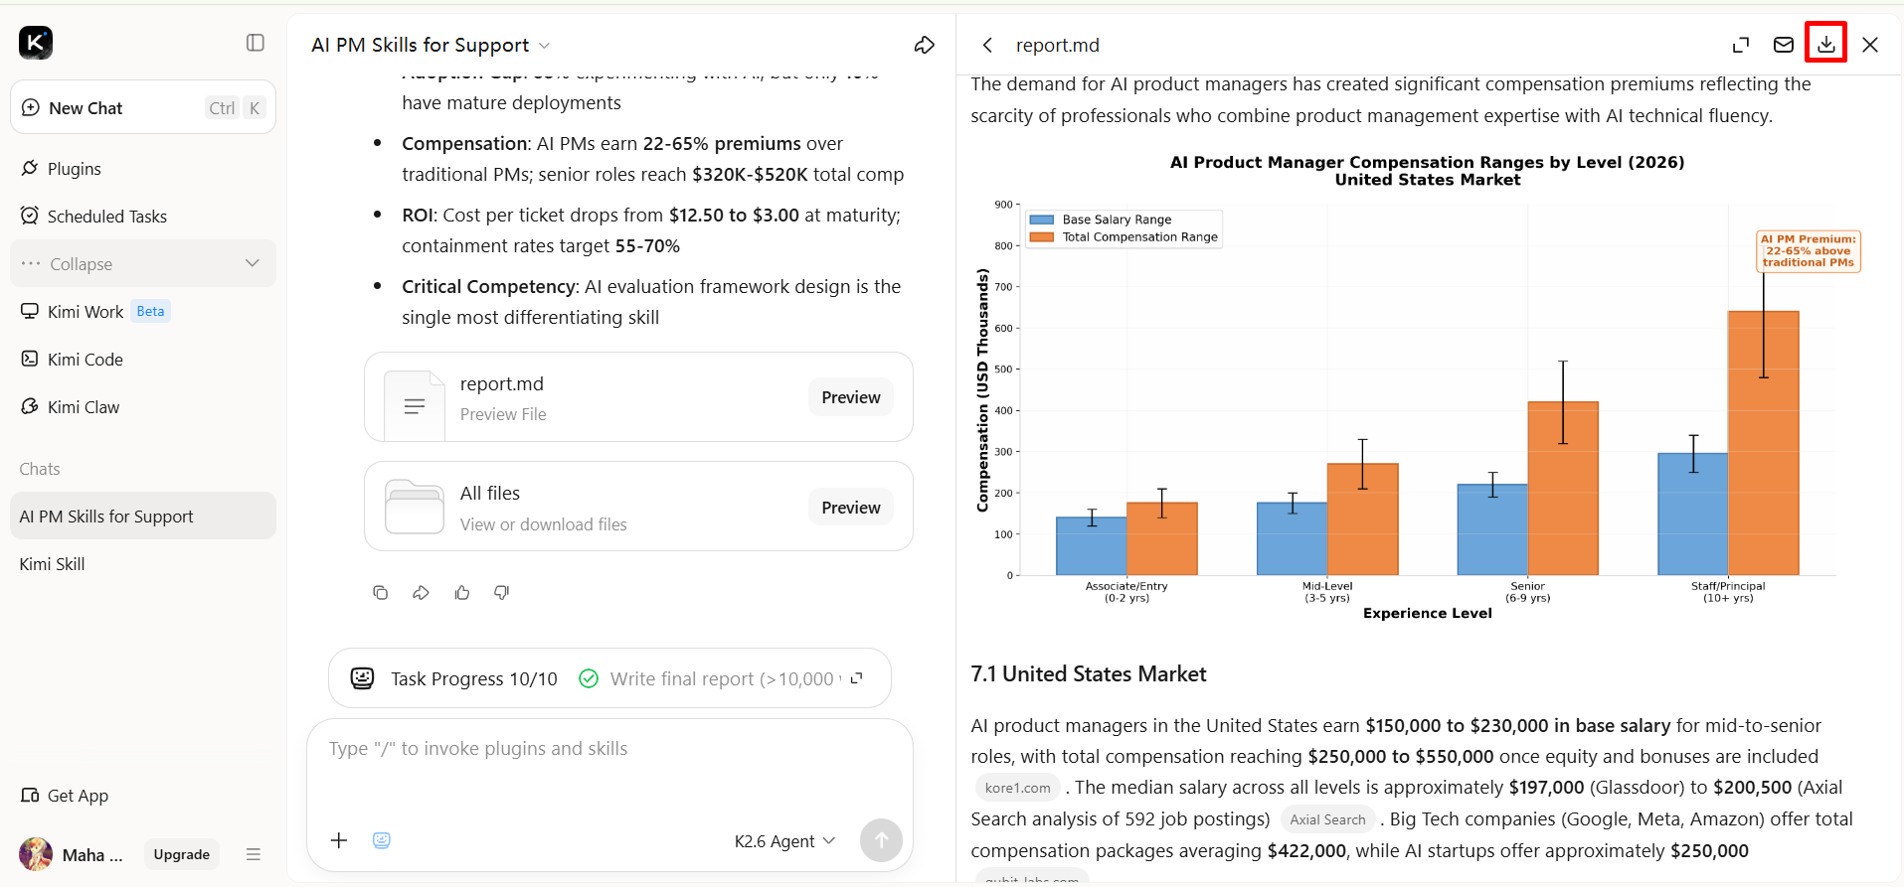This screenshot has width=1904, height=887.
Task: Collapse the sidebar menu section
Action: [x=143, y=263]
